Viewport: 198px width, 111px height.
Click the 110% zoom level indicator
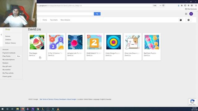coord(155,6)
